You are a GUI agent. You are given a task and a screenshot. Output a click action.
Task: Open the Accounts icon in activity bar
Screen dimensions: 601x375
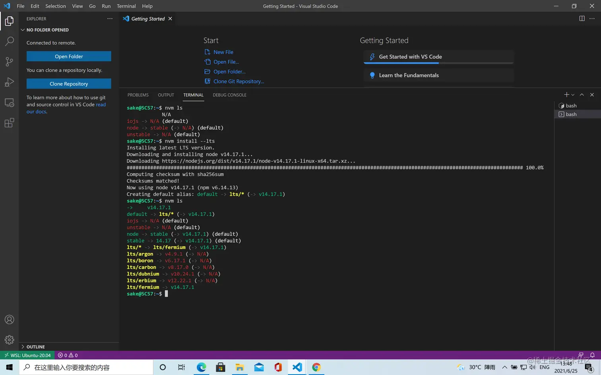(9, 320)
